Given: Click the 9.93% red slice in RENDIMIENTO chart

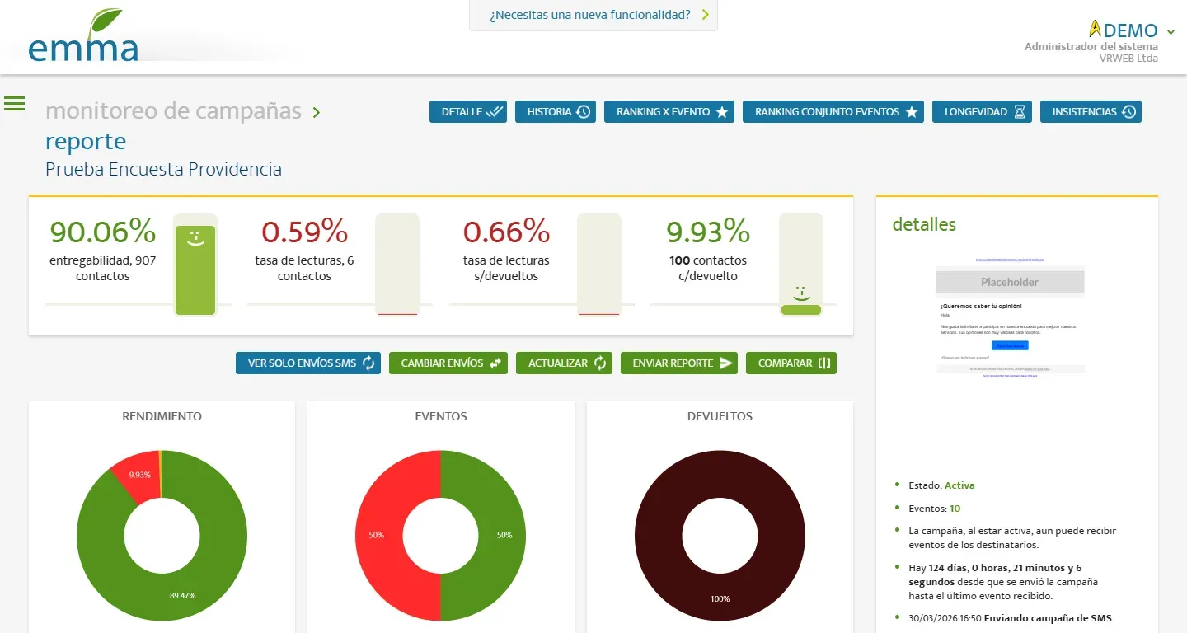Looking at the screenshot, I should [137, 476].
